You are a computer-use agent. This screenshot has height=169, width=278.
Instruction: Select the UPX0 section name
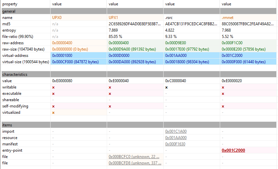click(57, 18)
